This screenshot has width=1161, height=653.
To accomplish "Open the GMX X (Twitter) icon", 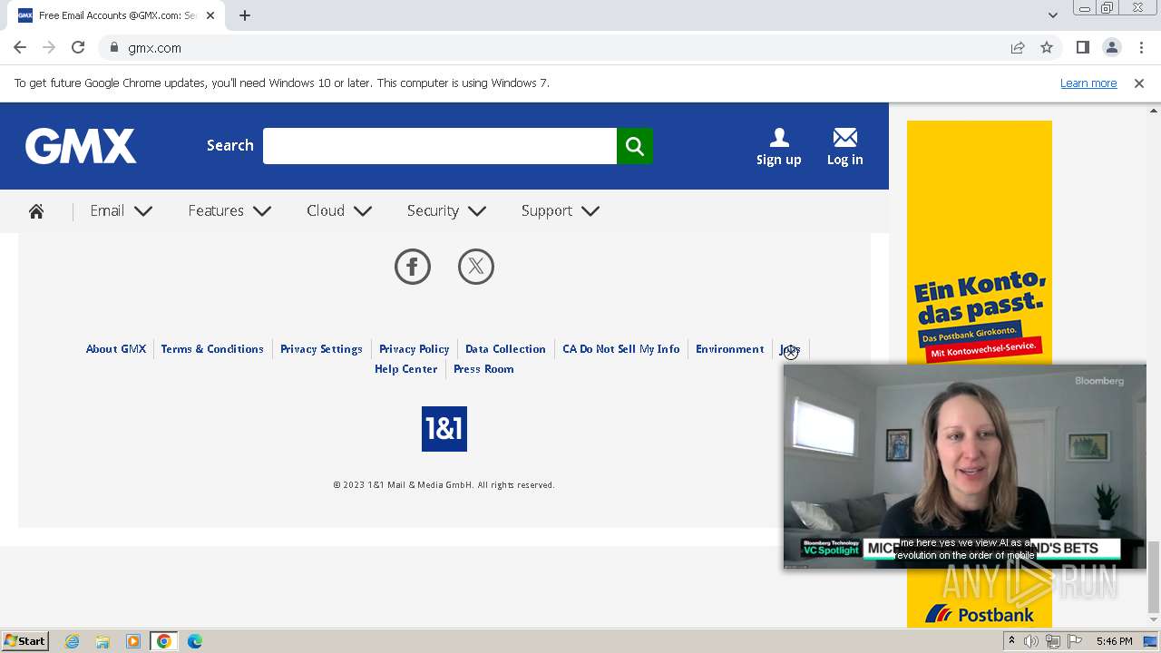I will (476, 267).
